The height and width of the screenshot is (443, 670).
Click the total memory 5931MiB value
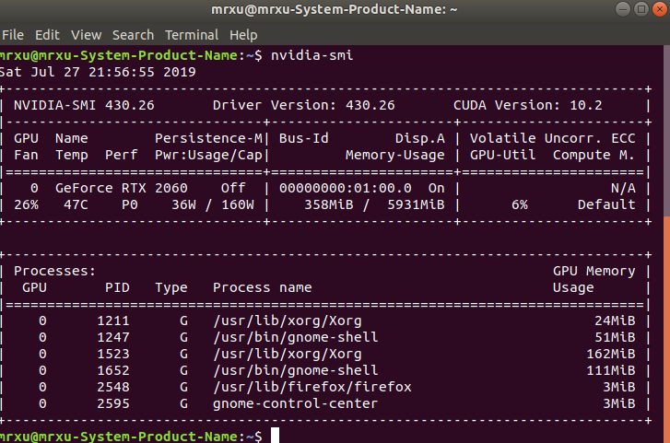416,204
